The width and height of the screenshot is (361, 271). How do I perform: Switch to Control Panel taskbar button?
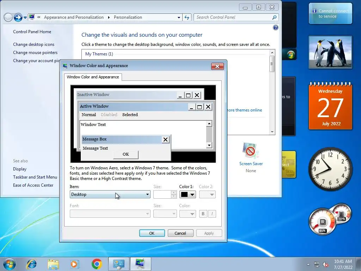click(x=118, y=264)
